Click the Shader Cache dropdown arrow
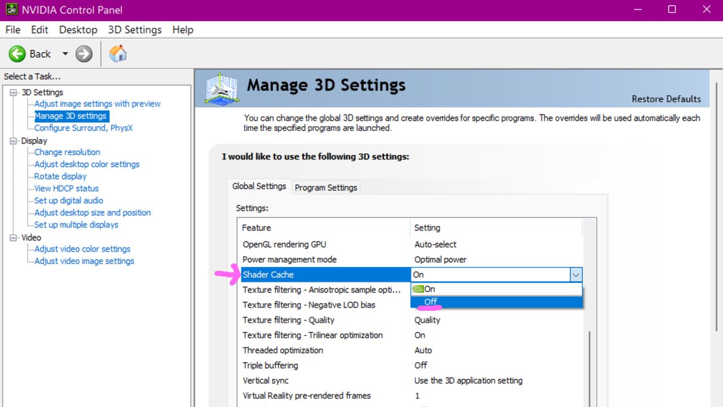 tap(576, 275)
